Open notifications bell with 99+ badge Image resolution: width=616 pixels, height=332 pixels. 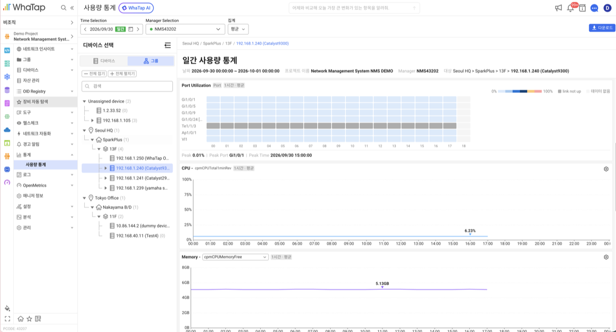coord(570,8)
